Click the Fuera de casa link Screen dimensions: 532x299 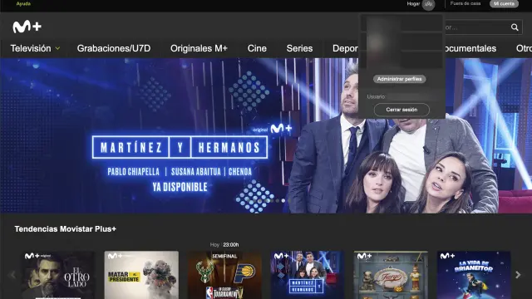[465, 3]
